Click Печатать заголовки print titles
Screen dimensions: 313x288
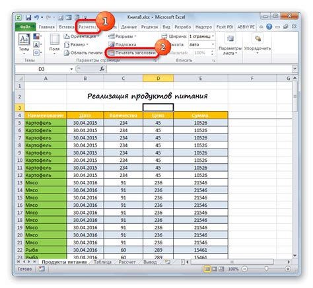click(x=132, y=53)
